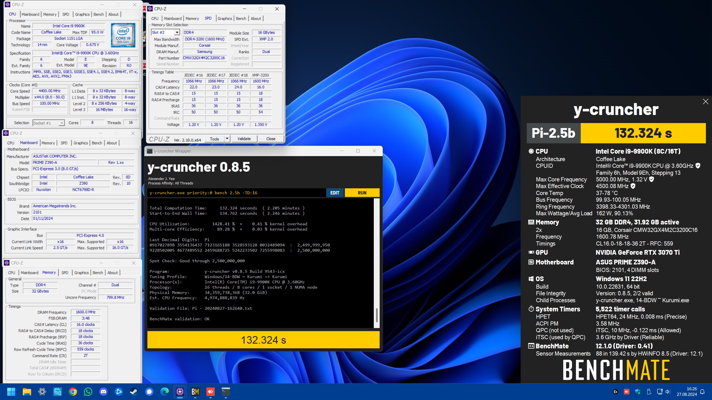712x400 pixels.
Task: Click the XMP-3200 Voltage 1.350 V cell
Action: tap(261, 124)
